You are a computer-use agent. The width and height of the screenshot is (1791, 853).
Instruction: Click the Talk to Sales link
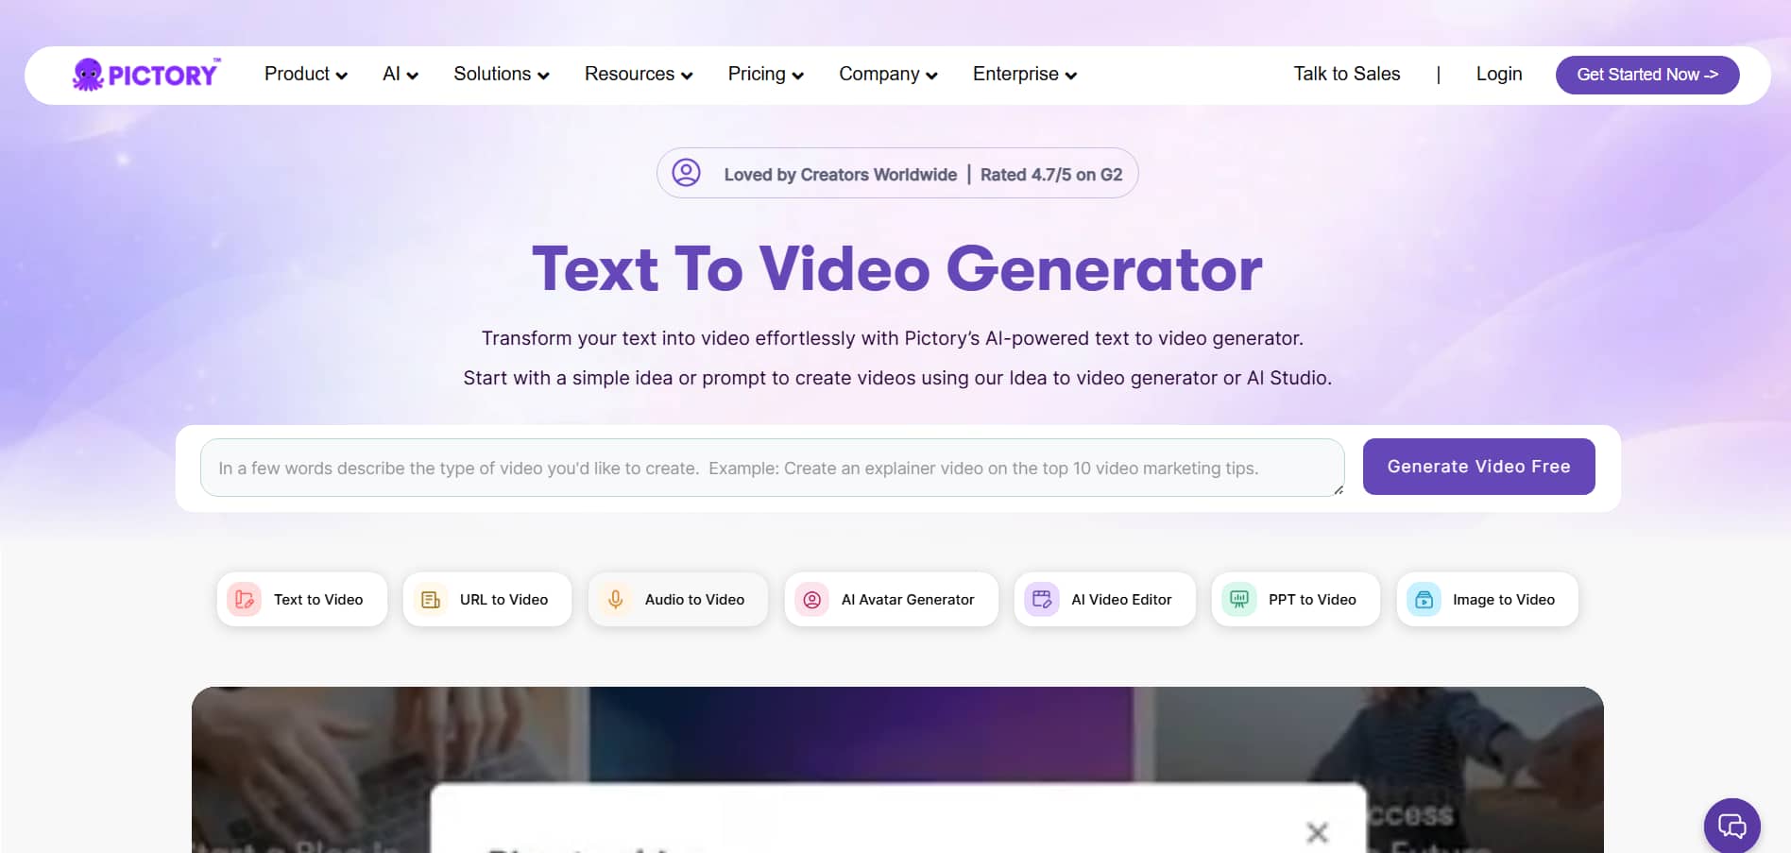tap(1347, 74)
